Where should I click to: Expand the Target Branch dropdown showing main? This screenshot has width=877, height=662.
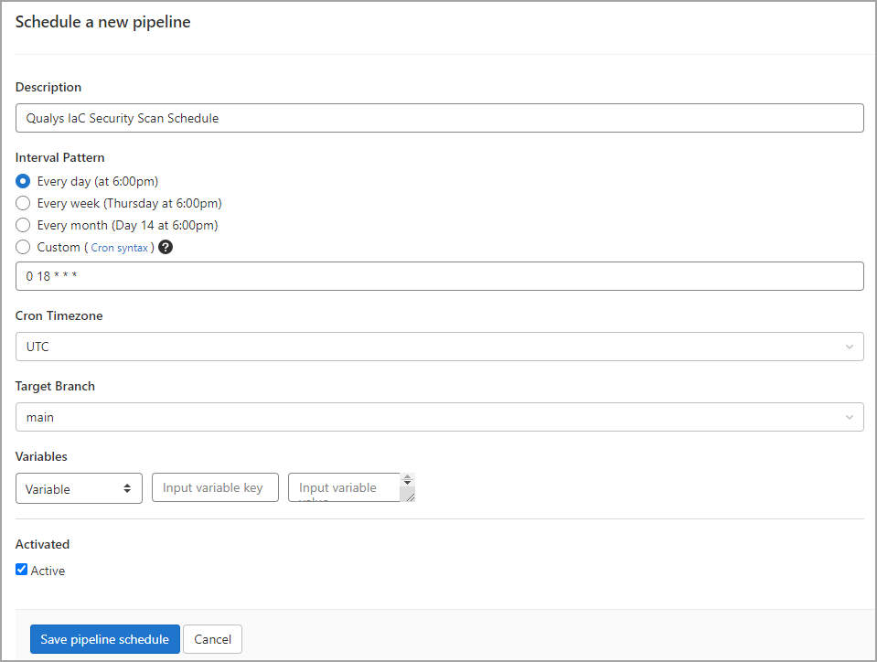click(439, 417)
